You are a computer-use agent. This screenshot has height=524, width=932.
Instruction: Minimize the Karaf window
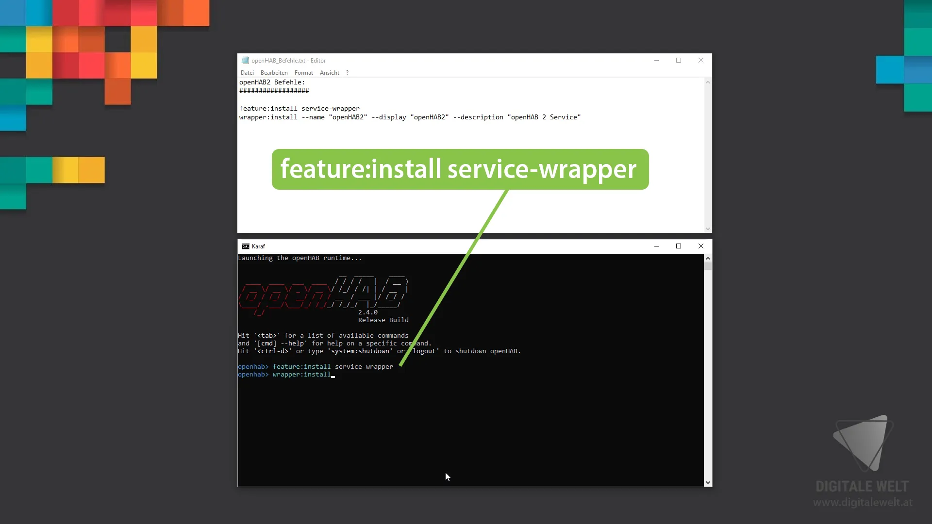pyautogui.click(x=657, y=246)
